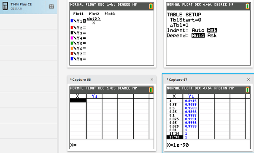Select the Capture 66 empty table thumbnail
This screenshot has height=153, width=254.
point(112,118)
